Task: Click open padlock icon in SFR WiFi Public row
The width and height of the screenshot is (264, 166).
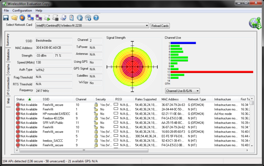Action: pyautogui.click(x=96, y=123)
